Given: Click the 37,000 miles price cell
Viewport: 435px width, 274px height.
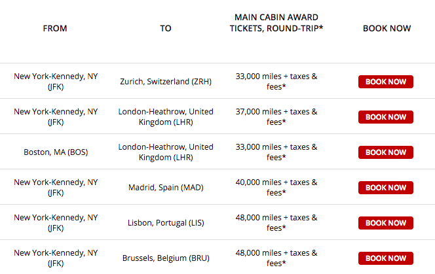Looking at the screenshot, I should coord(276,117).
